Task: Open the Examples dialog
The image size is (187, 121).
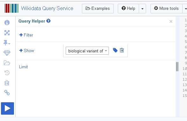Action: 98,9
